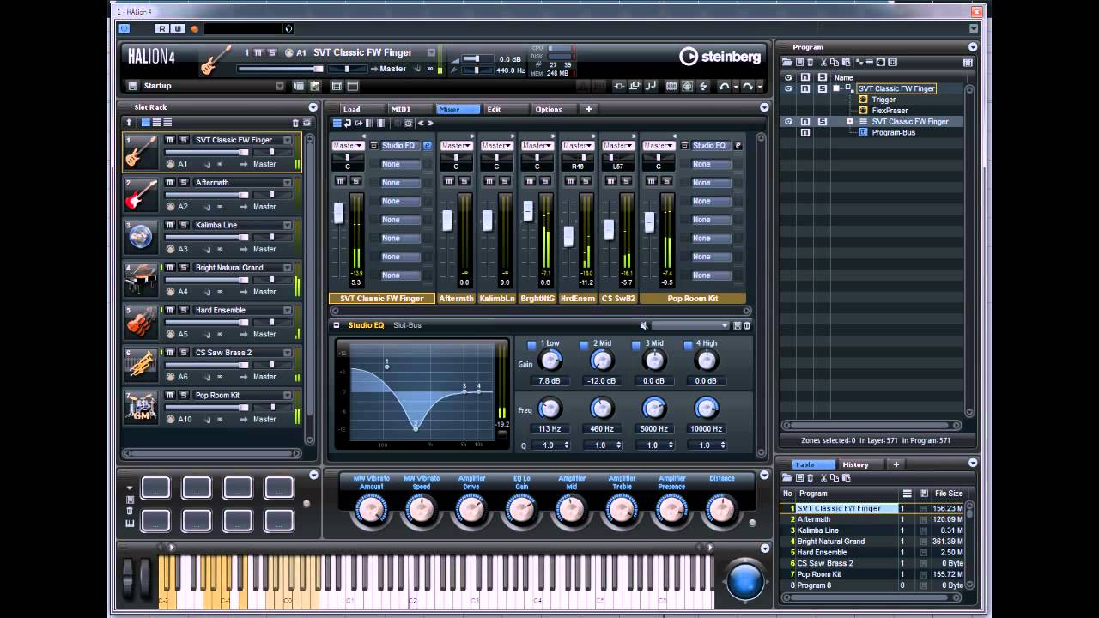Toggle the eye visibility for SVT Classic FW Finger layer
This screenshot has width=1099, height=618.
pos(788,121)
